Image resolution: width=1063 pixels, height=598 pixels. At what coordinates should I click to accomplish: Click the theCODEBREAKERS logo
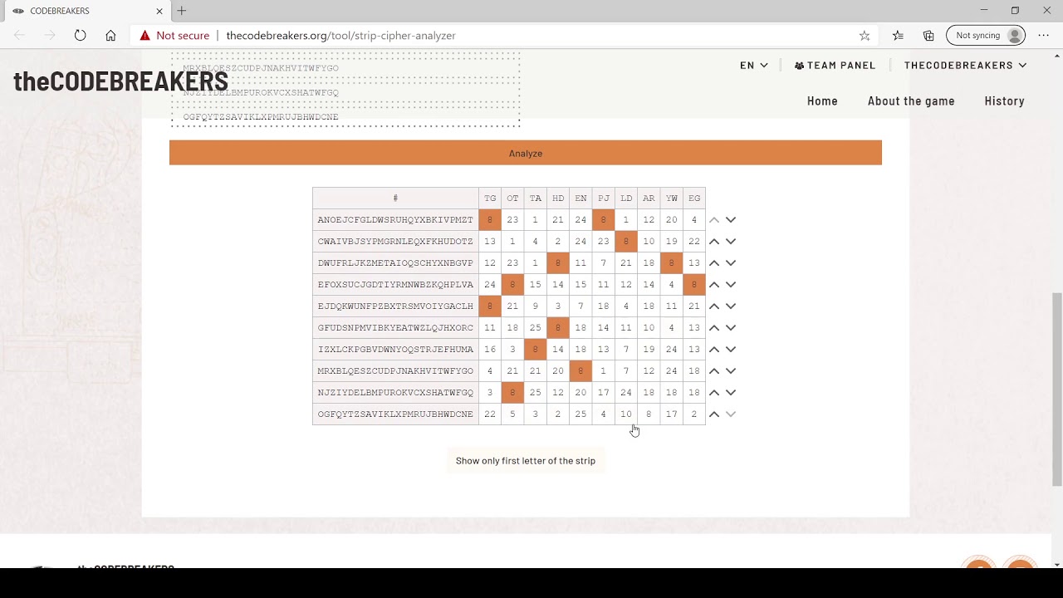point(120,81)
